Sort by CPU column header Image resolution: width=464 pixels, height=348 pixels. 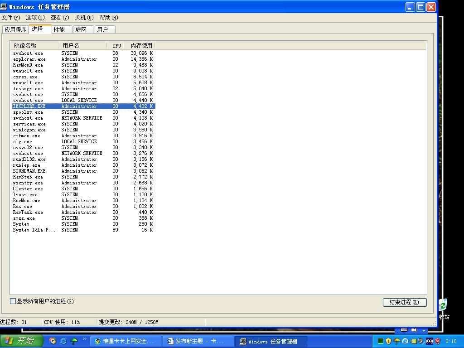click(115, 46)
